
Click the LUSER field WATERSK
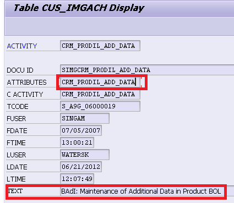point(85,155)
